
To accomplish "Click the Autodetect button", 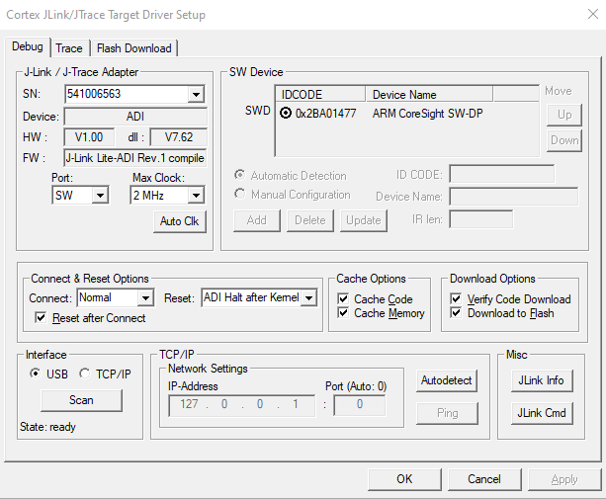I will [447, 380].
